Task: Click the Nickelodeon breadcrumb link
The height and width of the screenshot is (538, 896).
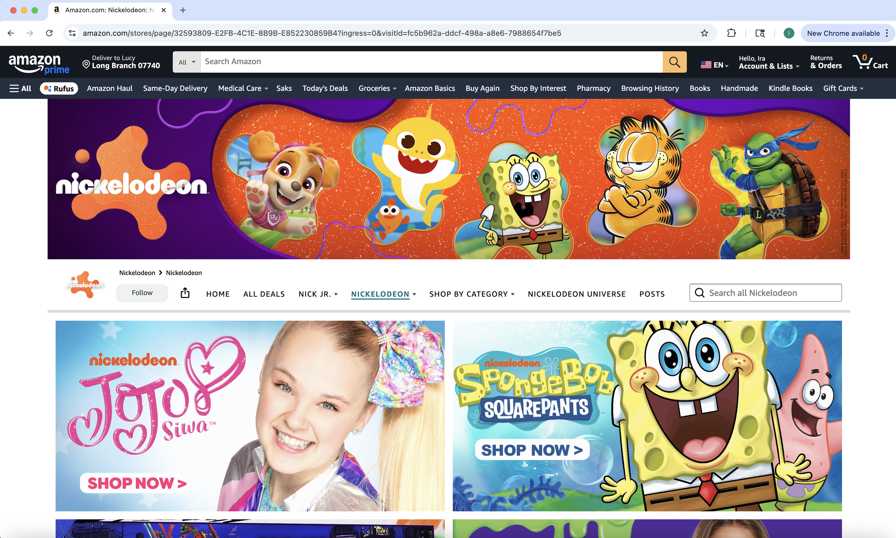Action: 137,273
